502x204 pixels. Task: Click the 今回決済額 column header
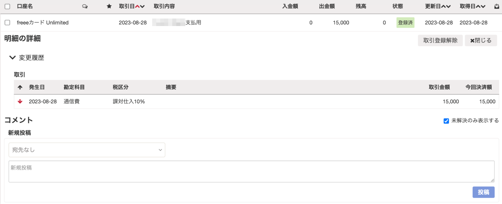(479, 87)
